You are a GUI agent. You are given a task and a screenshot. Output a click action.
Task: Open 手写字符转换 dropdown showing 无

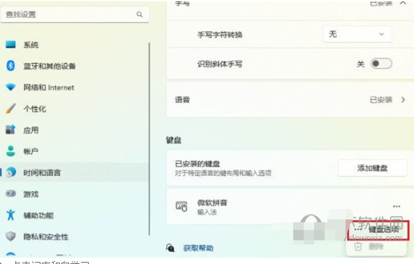click(357, 34)
